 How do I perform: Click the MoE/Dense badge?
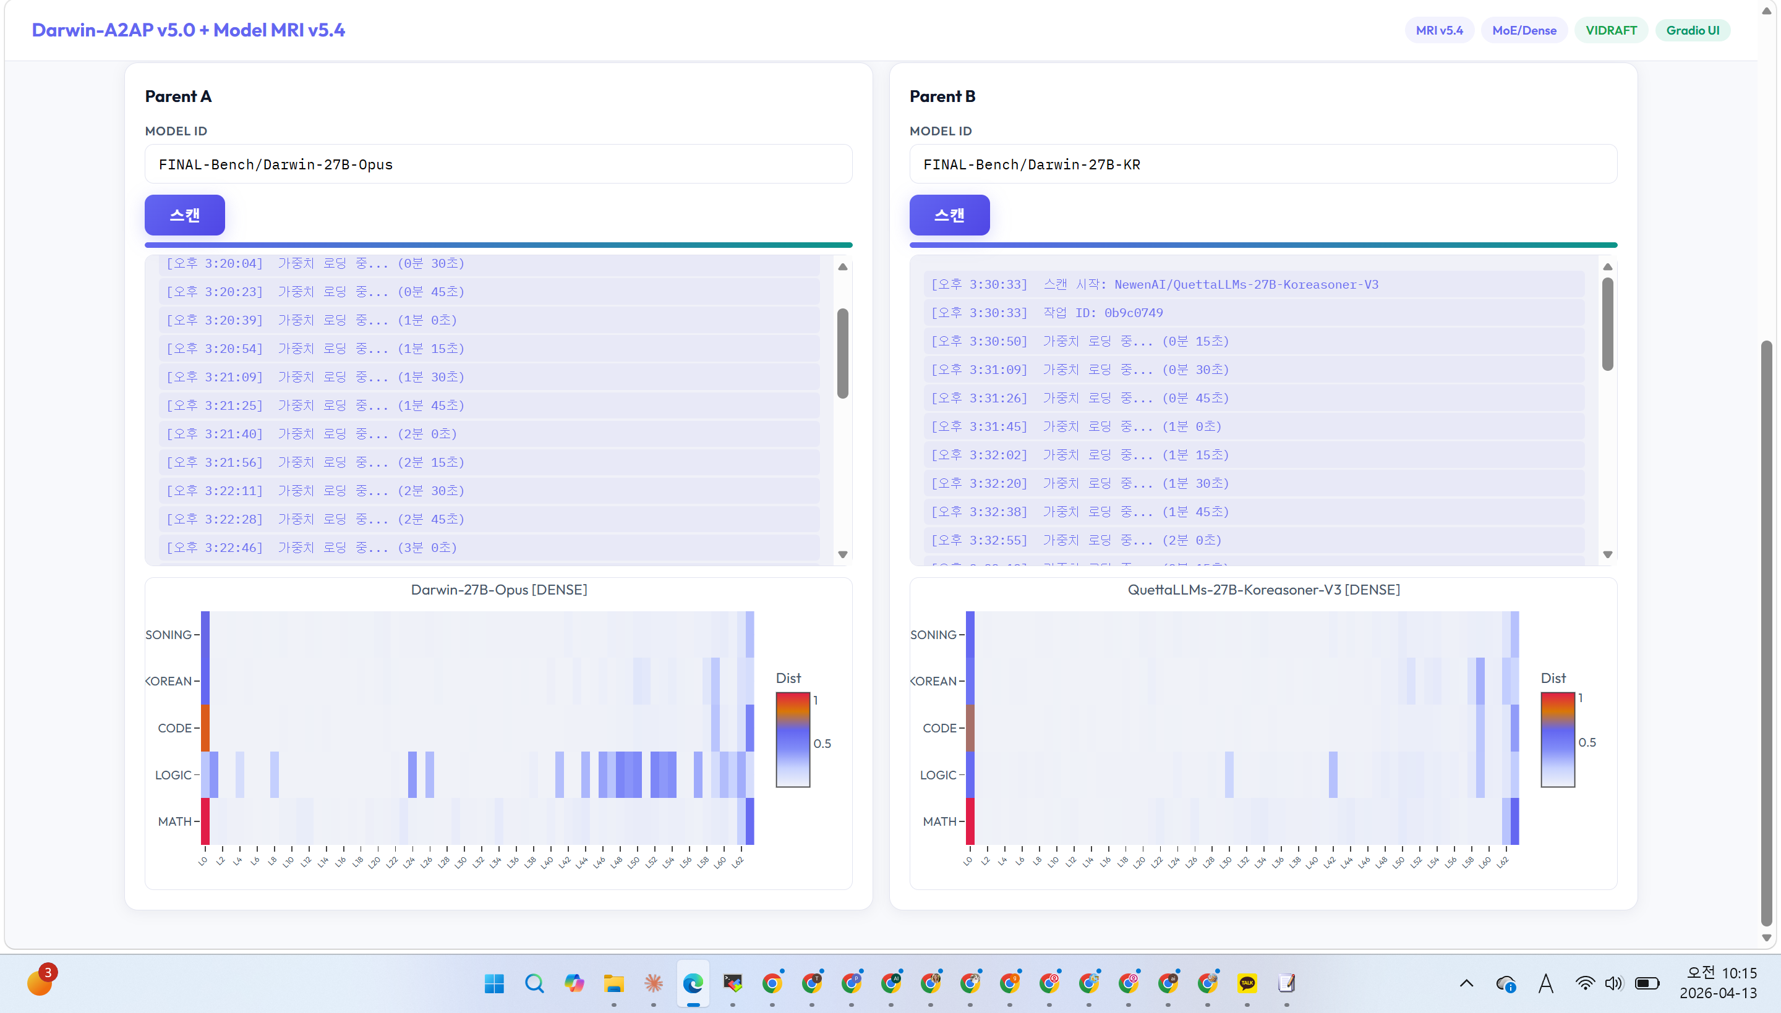point(1524,31)
